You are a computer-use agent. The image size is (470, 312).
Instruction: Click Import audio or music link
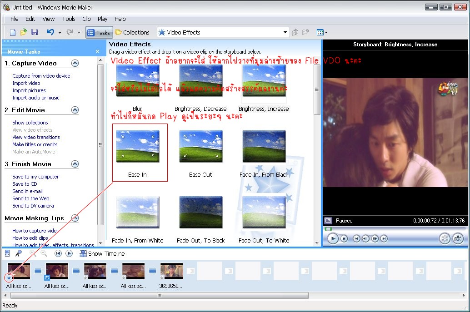[36, 98]
